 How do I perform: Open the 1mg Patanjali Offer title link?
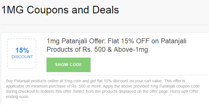pos(116,45)
